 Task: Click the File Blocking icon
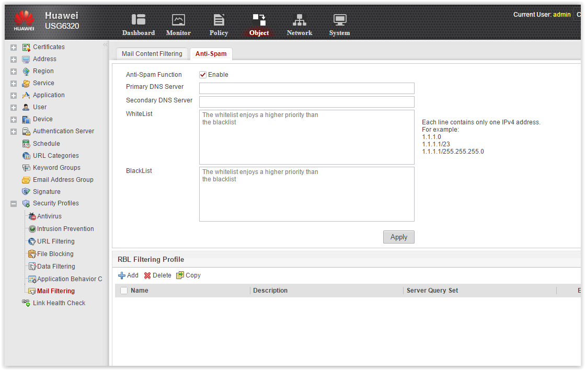(x=32, y=254)
